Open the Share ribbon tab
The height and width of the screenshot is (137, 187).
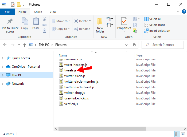tap(38, 12)
